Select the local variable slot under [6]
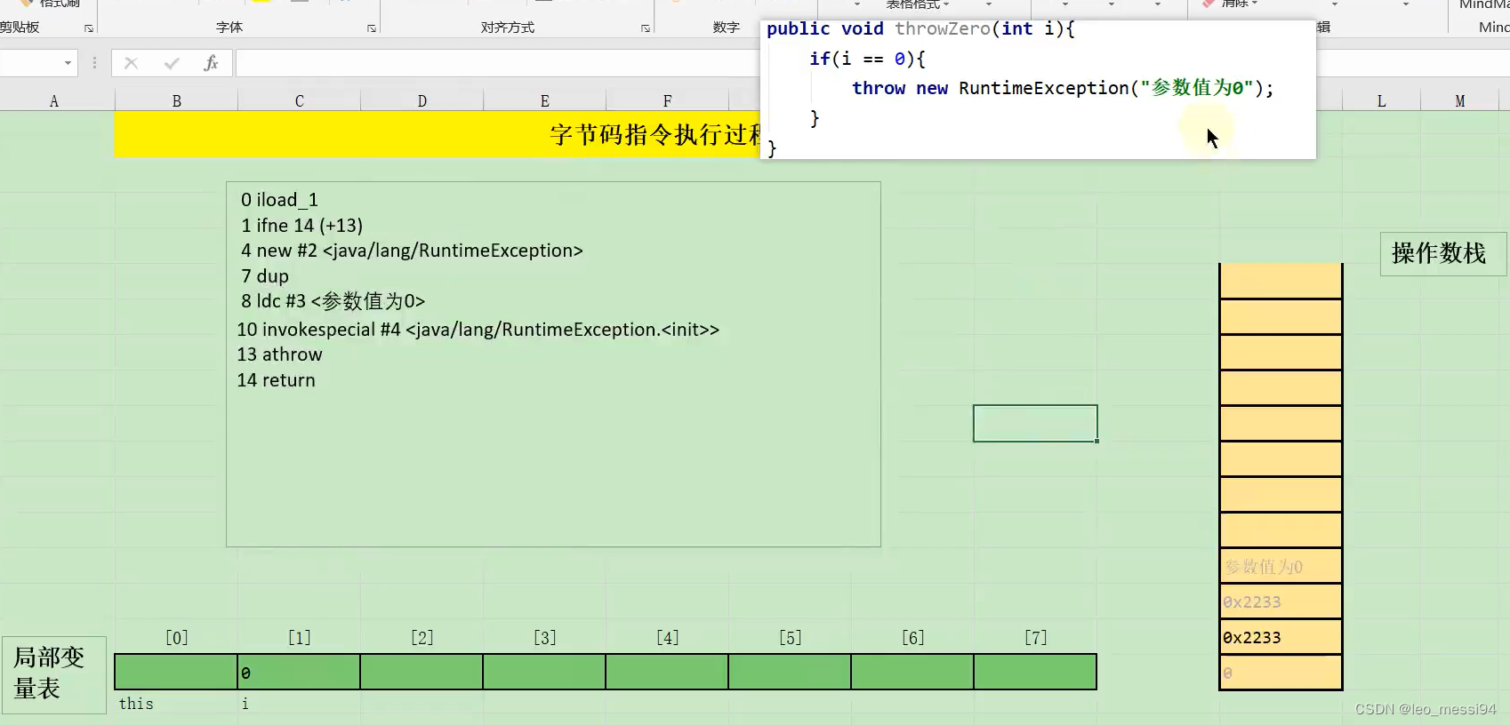This screenshot has width=1510, height=725. click(912, 672)
